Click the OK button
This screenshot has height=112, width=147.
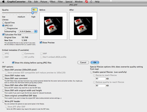95,62
